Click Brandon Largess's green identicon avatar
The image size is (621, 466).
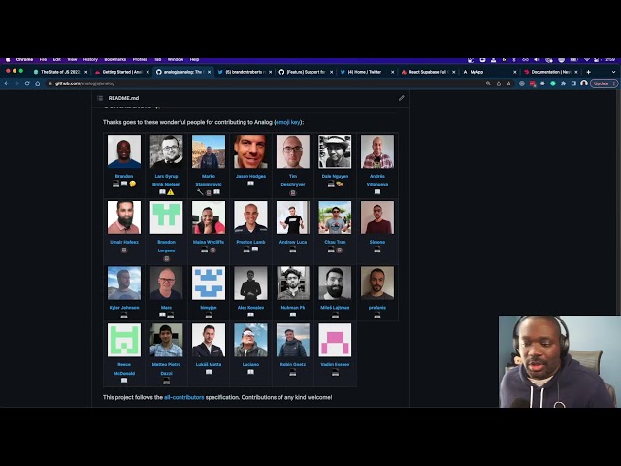(x=166, y=217)
